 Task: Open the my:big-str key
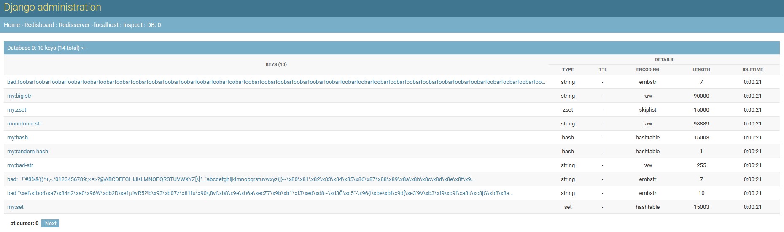[19, 96]
